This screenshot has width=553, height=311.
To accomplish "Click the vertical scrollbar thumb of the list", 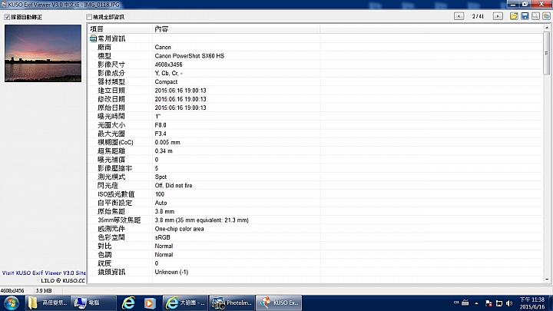I will [x=547, y=53].
